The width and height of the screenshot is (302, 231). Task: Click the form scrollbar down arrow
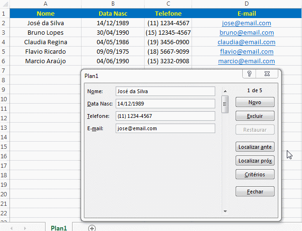click(x=225, y=211)
